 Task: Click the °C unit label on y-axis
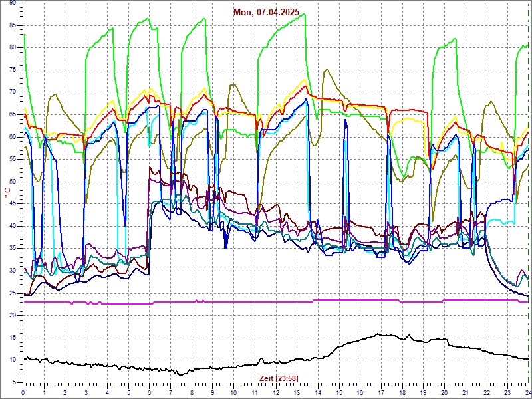(x=7, y=193)
